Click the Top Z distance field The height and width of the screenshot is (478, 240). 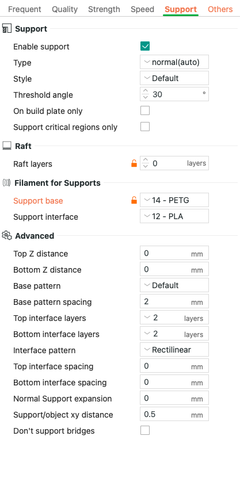click(174, 253)
